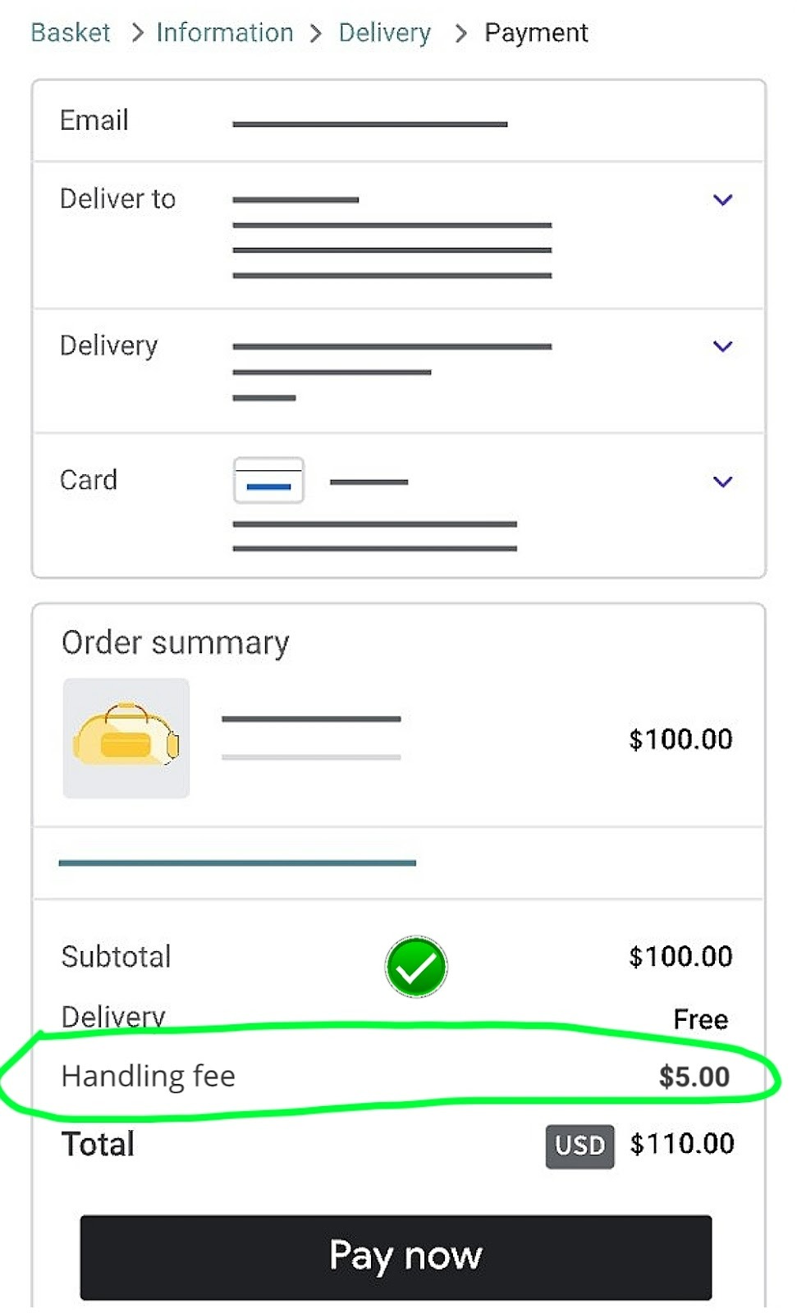Image resolution: width=797 pixels, height=1313 pixels.
Task: Click the Handling fee label
Action: tap(149, 1076)
